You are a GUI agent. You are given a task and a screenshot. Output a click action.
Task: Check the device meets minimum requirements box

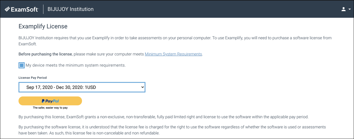tap(21, 65)
